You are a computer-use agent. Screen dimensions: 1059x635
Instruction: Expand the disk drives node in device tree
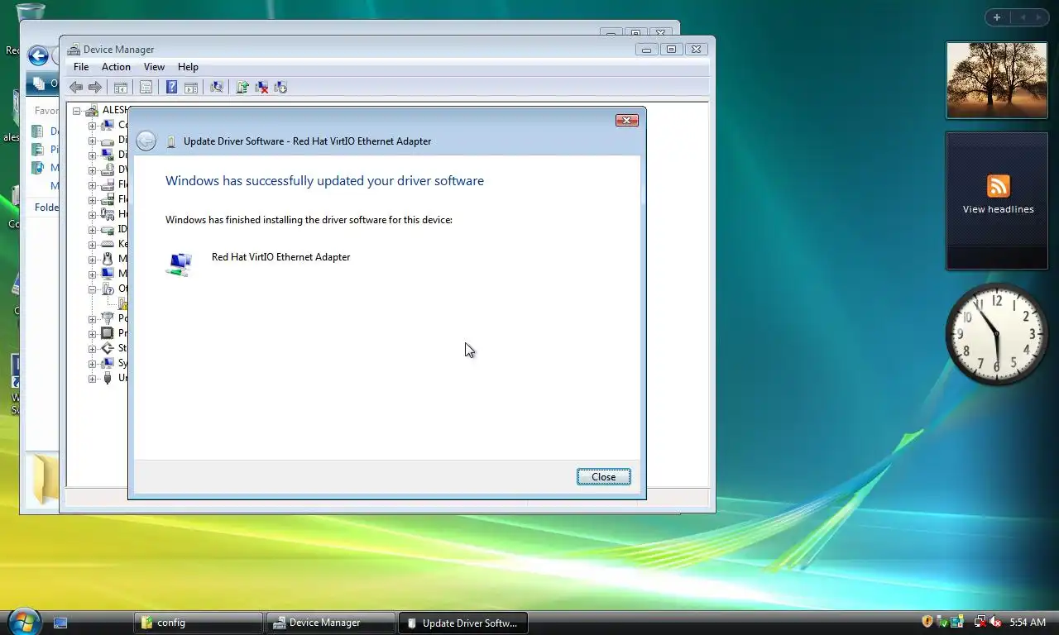(93, 141)
